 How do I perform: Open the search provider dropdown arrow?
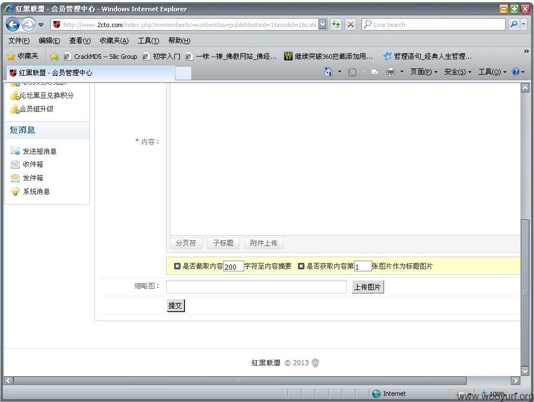[x=524, y=24]
